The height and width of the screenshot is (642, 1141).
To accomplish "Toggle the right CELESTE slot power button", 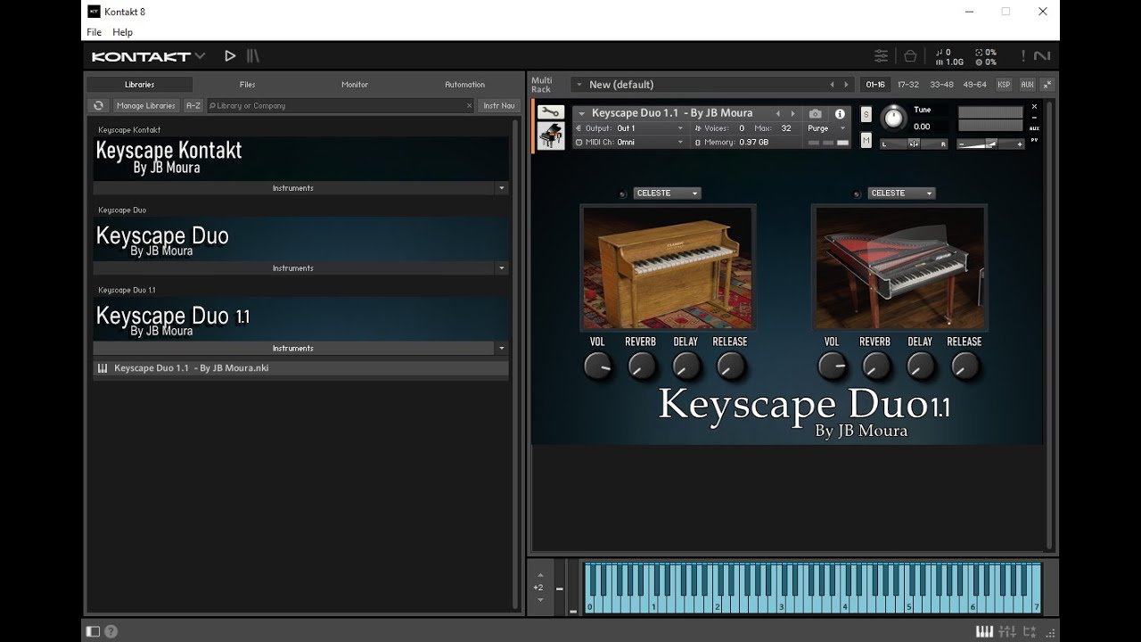I will click(857, 193).
